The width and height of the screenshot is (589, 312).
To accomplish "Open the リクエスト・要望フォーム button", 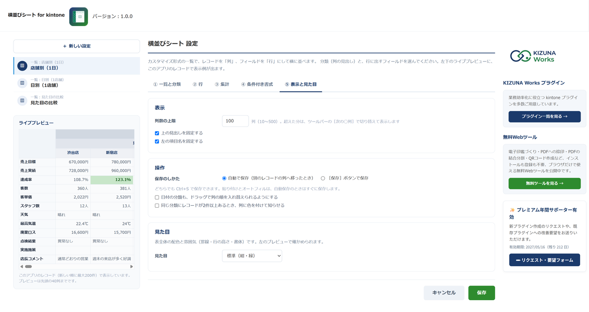I will (x=544, y=260).
